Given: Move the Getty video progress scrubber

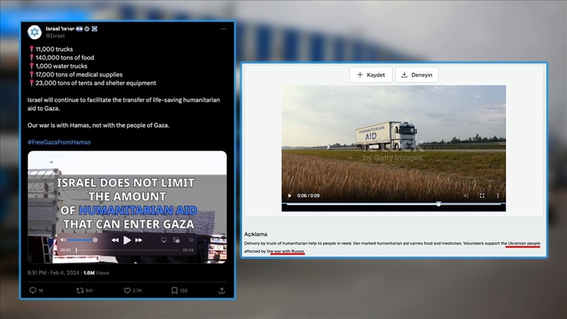Looking at the screenshot, I should click(x=438, y=204).
